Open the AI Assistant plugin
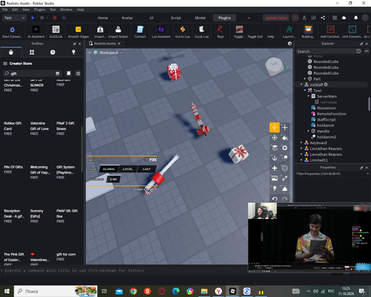 coord(36,32)
